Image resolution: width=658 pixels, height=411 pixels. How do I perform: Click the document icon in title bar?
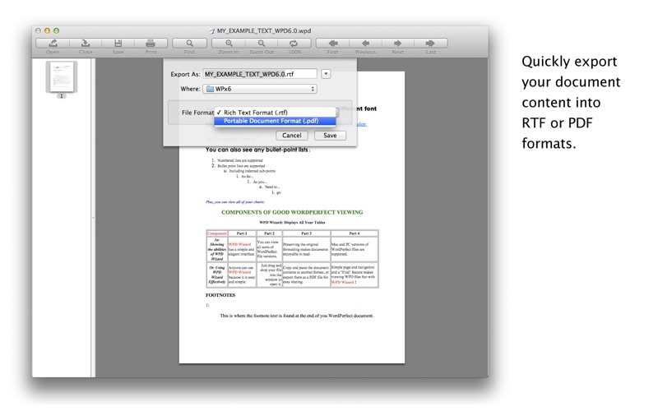pyautogui.click(x=212, y=30)
